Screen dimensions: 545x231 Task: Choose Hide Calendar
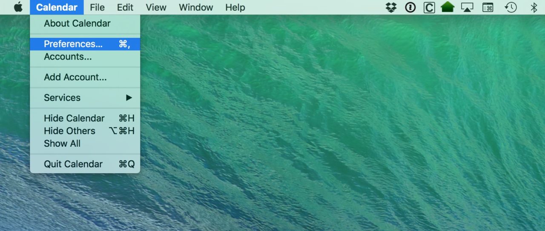pos(85,118)
